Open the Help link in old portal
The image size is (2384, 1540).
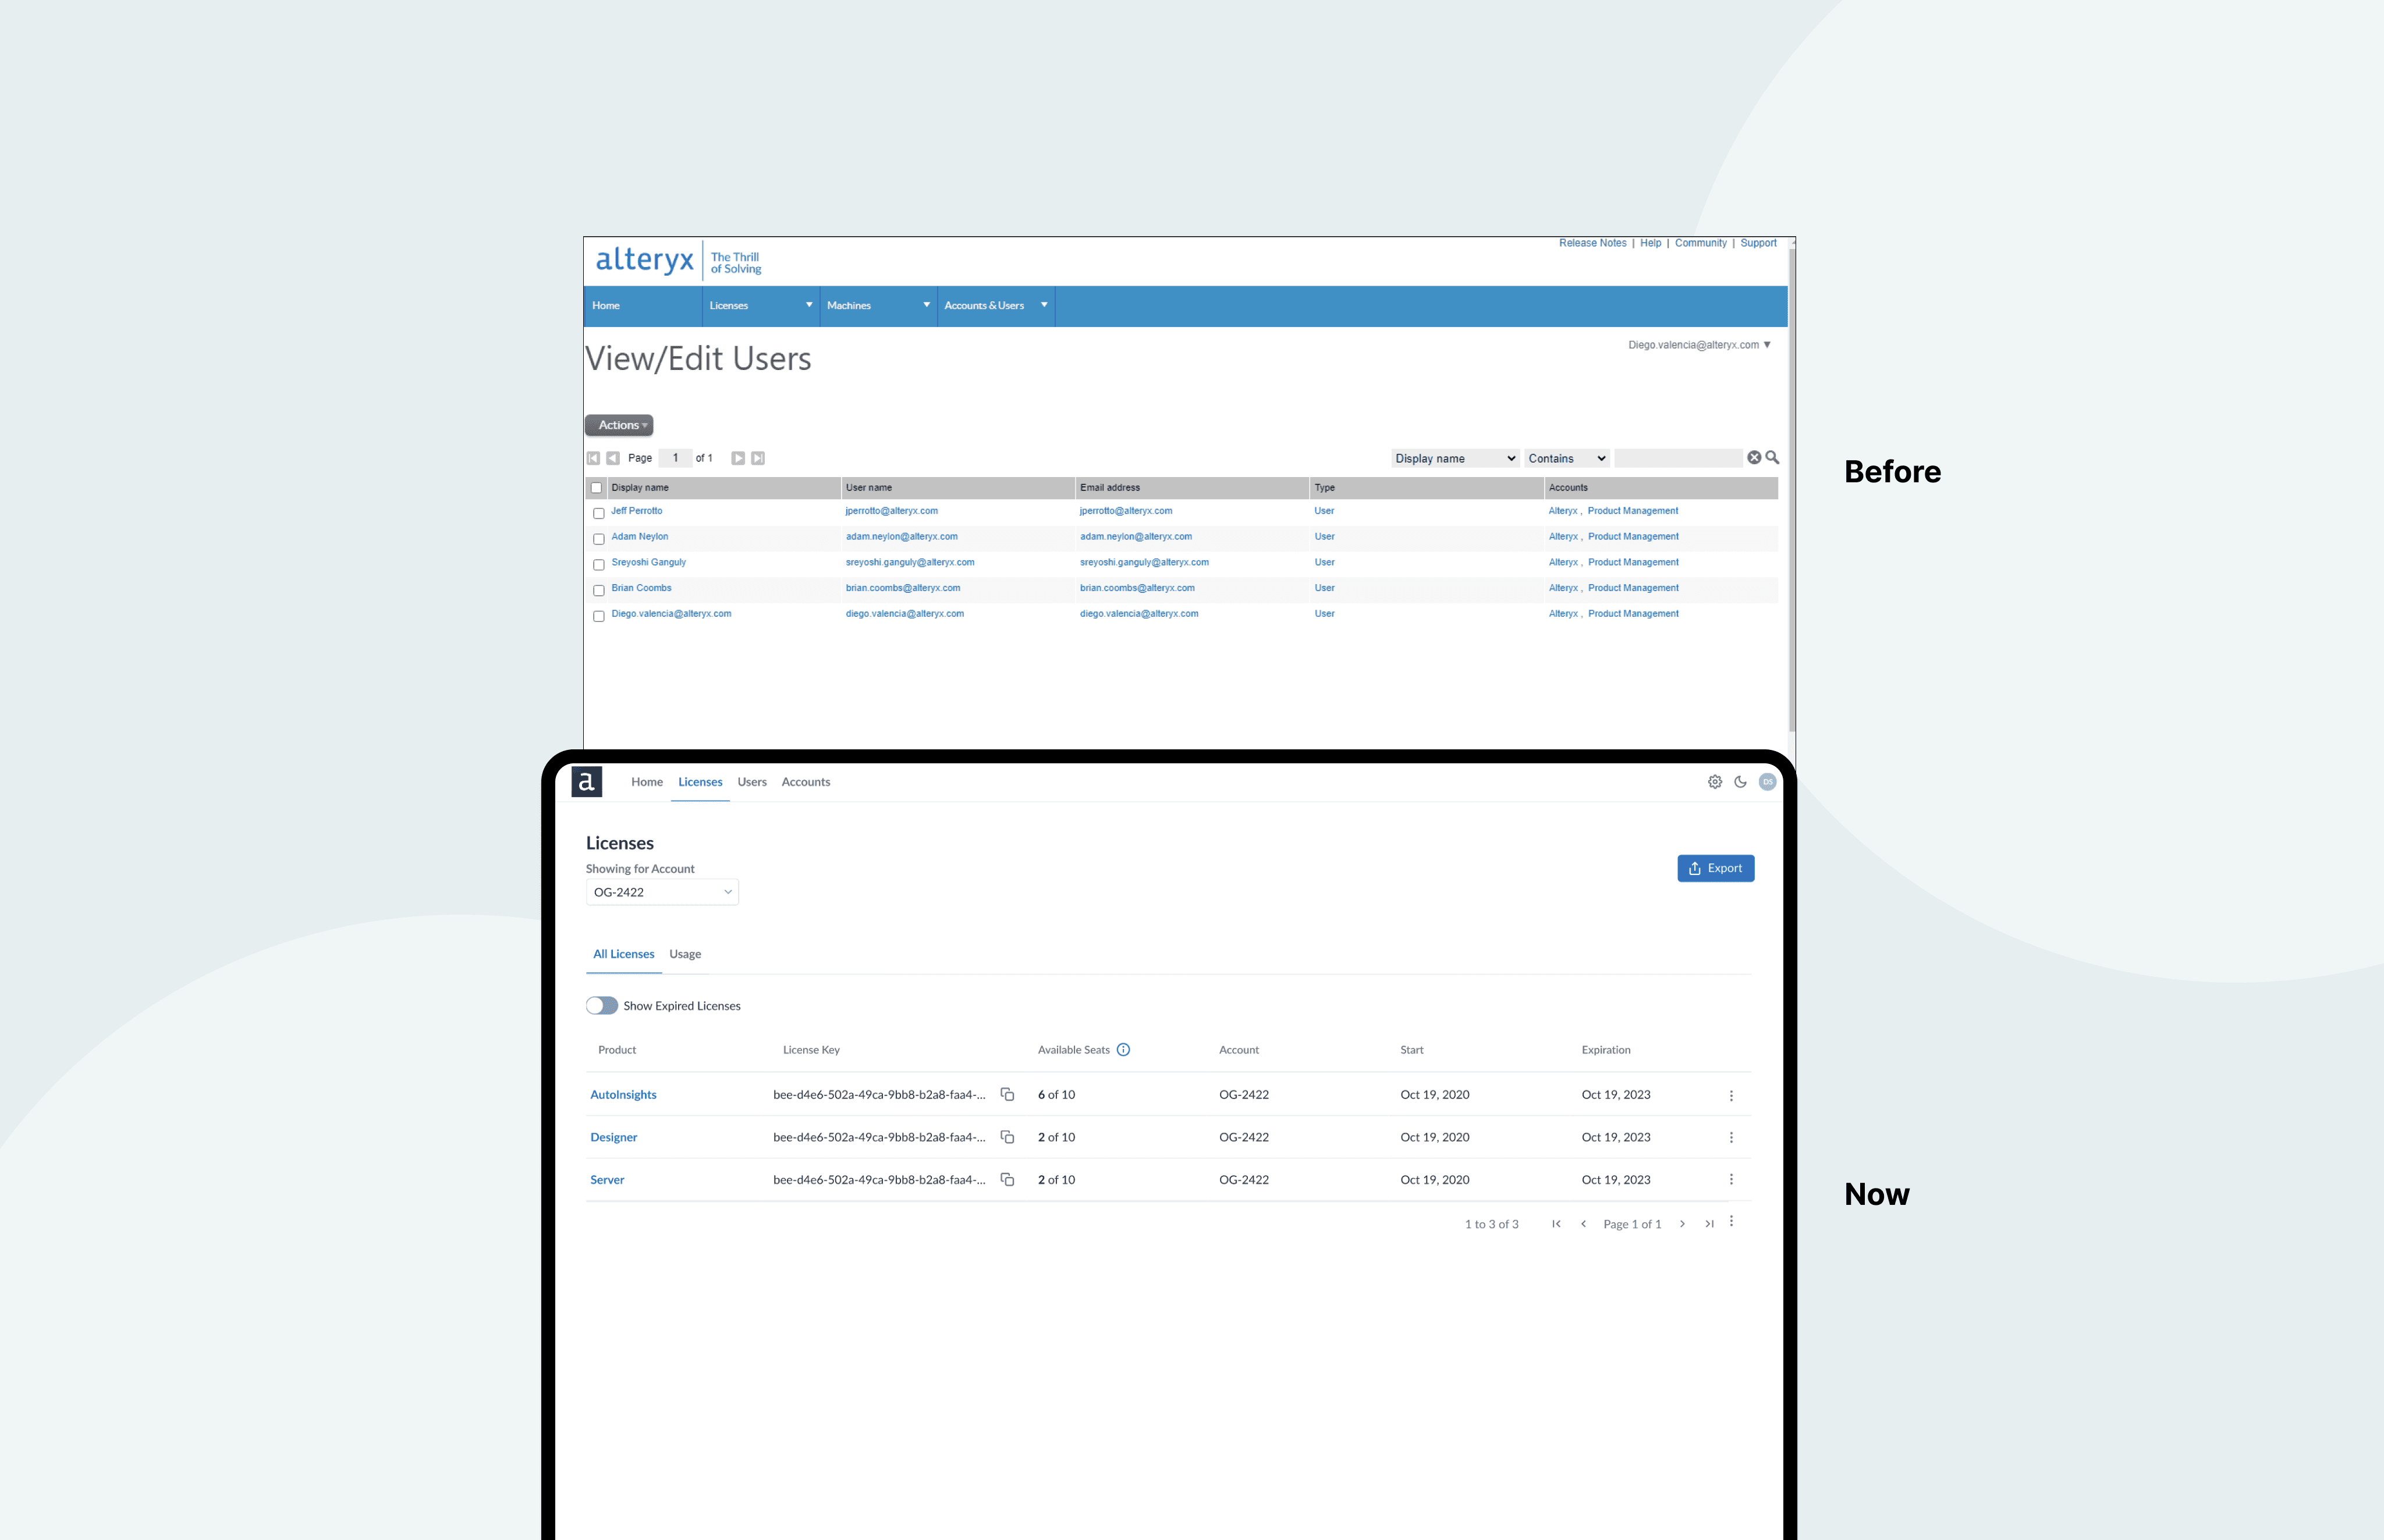click(1651, 243)
